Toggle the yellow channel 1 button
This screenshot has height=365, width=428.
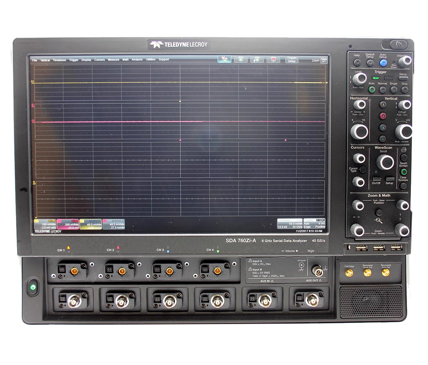click(x=383, y=105)
